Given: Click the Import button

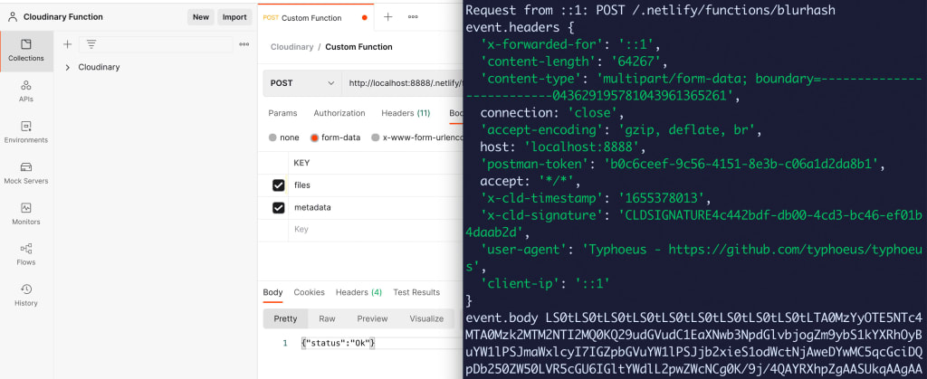Looking at the screenshot, I should tap(234, 17).
